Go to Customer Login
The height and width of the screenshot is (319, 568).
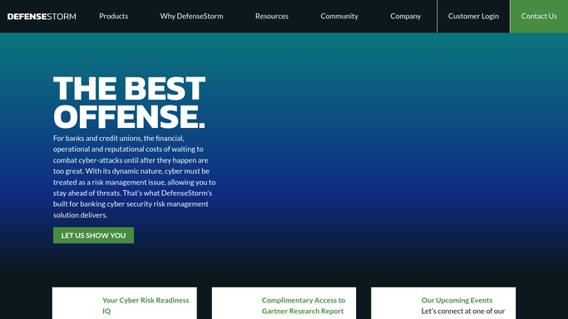coord(473,17)
